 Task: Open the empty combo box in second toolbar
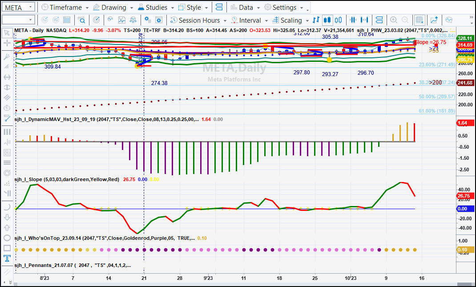[18, 20]
